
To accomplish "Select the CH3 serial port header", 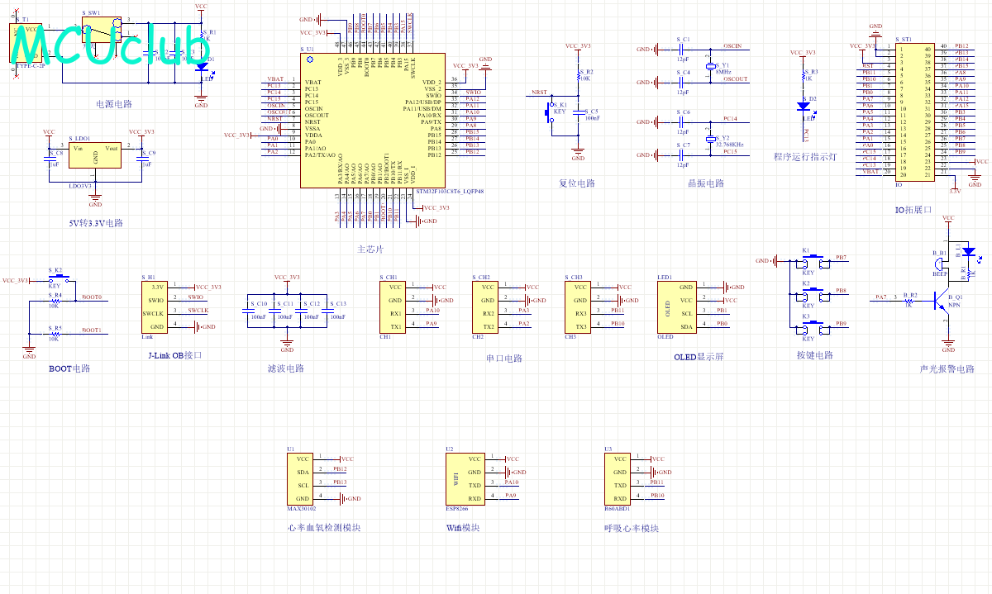I will click(x=578, y=307).
